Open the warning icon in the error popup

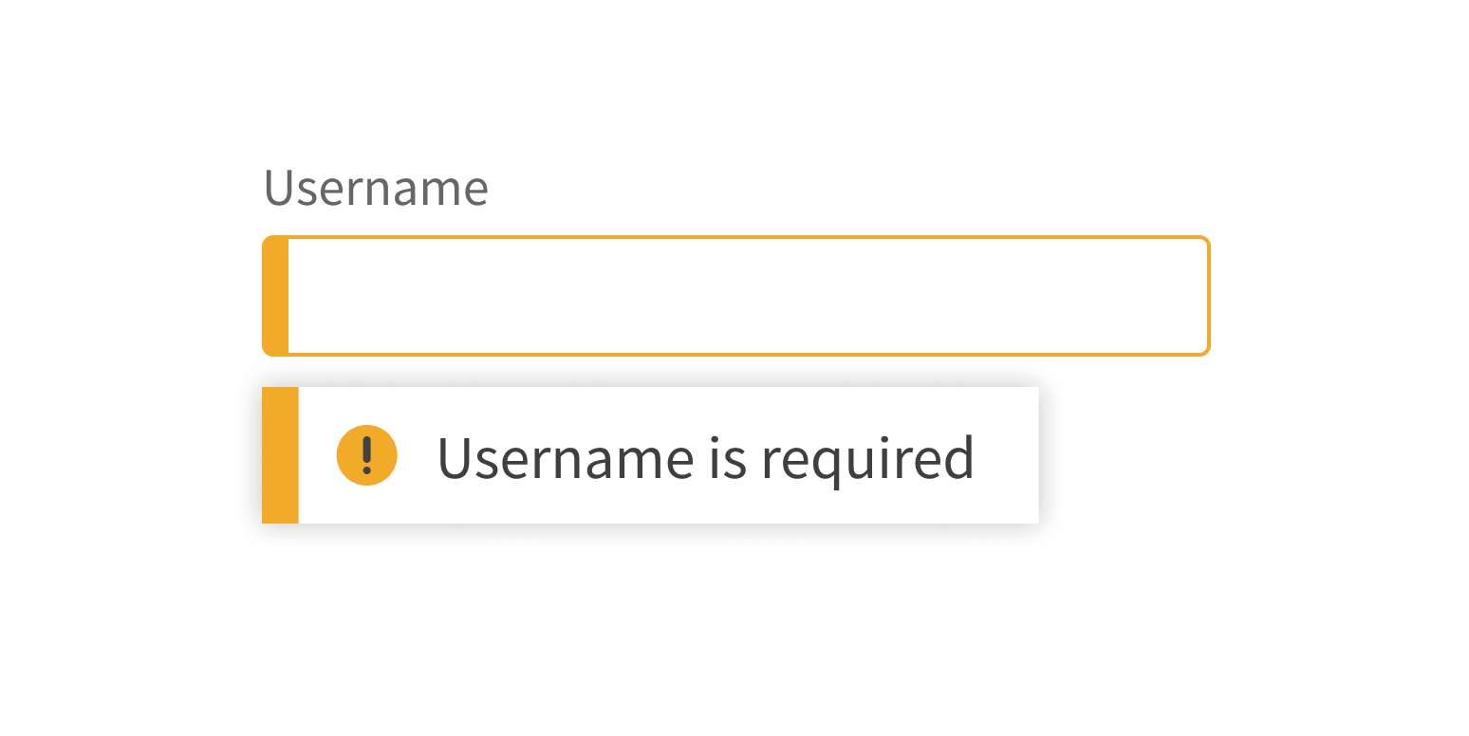tap(366, 455)
